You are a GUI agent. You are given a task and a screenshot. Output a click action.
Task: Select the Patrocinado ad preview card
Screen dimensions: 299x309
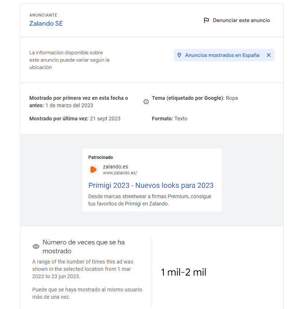(152, 180)
